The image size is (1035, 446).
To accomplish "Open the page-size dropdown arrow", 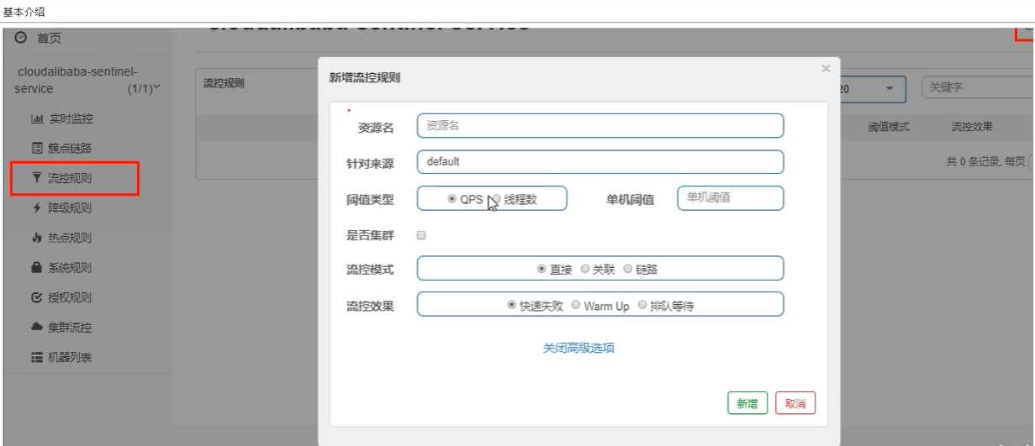I will [x=890, y=89].
